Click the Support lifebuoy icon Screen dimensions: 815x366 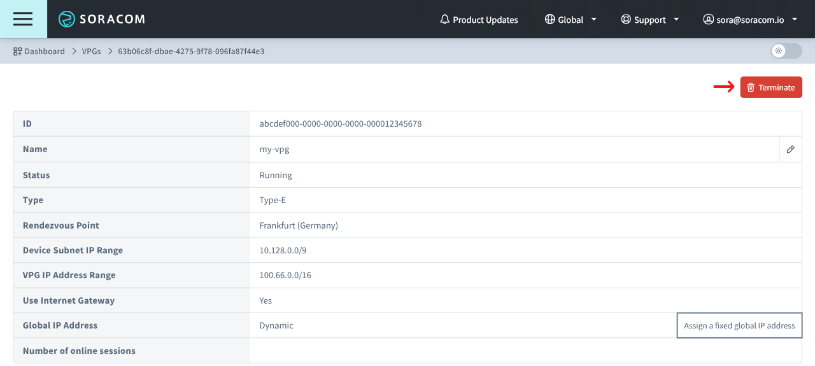point(626,20)
